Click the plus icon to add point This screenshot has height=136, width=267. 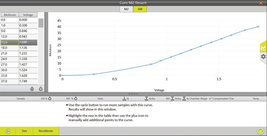click(x=40, y=89)
